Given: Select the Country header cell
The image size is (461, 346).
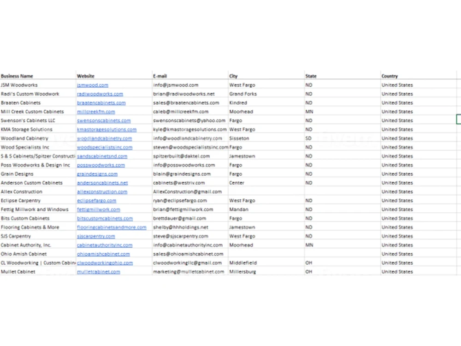Looking at the screenshot, I should pos(419,76).
